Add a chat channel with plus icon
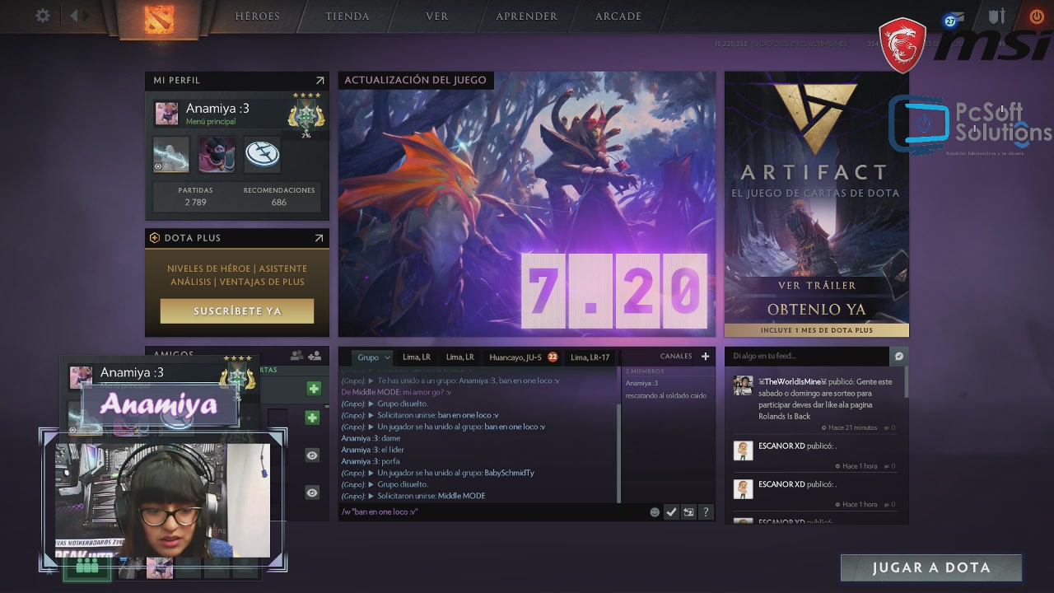This screenshot has width=1054, height=593. tap(705, 357)
